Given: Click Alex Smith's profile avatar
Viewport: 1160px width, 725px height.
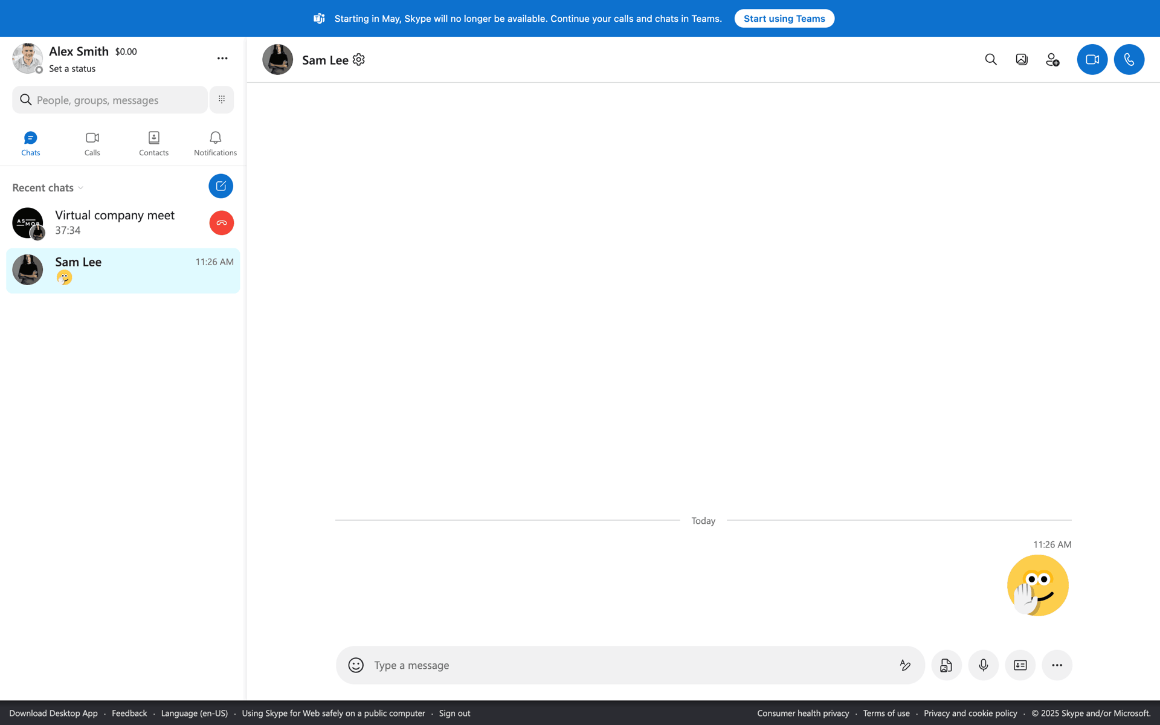Looking at the screenshot, I should tap(27, 59).
